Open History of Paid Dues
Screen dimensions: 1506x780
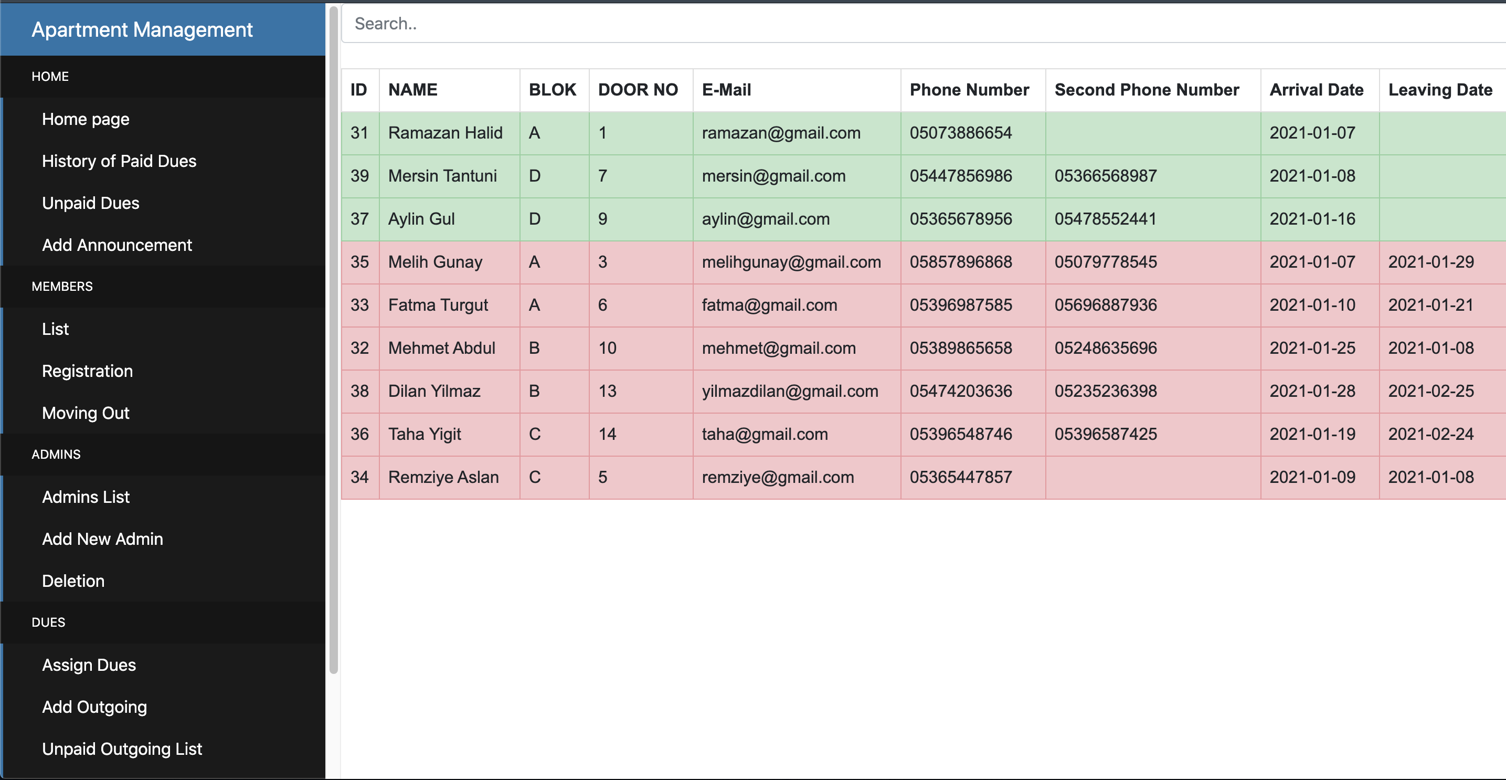119,161
